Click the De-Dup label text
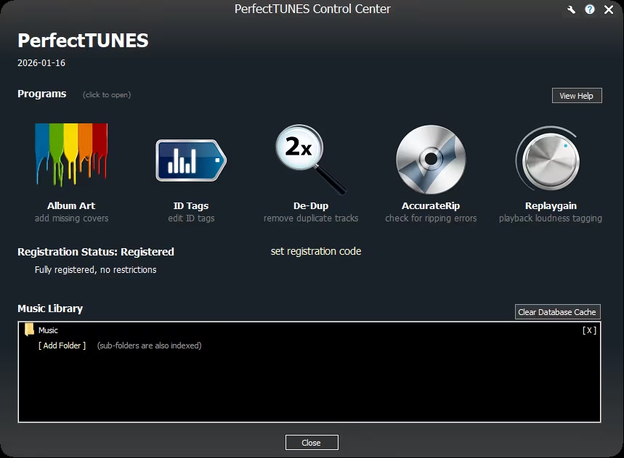The height and width of the screenshot is (458, 624). tap(310, 205)
